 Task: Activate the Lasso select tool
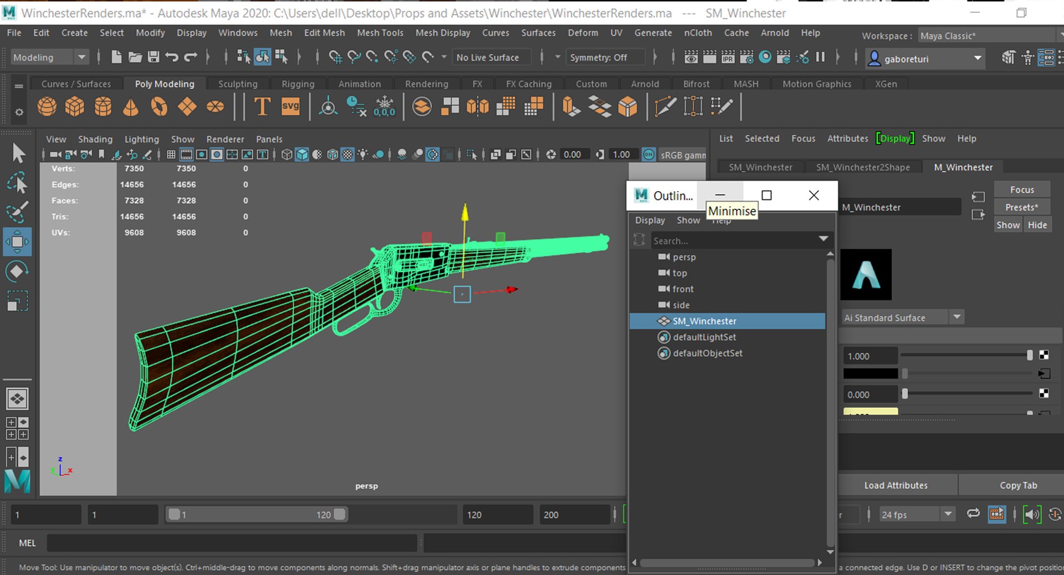pos(18,183)
